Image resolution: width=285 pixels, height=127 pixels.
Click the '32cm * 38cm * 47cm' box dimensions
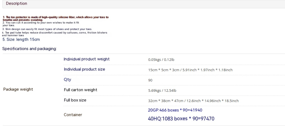[193, 101]
